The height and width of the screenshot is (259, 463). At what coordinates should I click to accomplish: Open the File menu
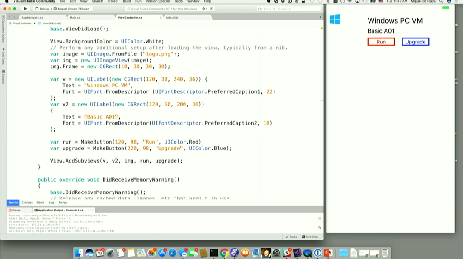pyautogui.click(x=62, y=1)
